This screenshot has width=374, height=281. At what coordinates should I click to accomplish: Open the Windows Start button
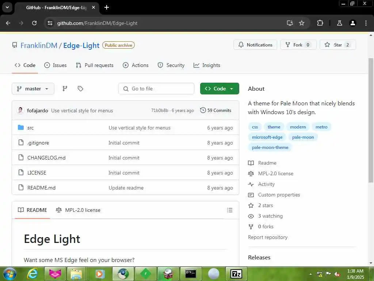point(9,274)
